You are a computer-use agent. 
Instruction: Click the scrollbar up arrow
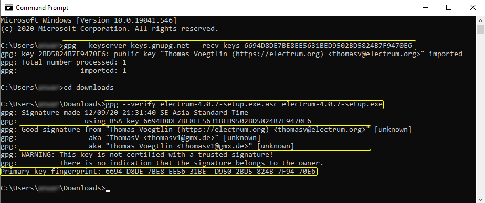(480, 20)
